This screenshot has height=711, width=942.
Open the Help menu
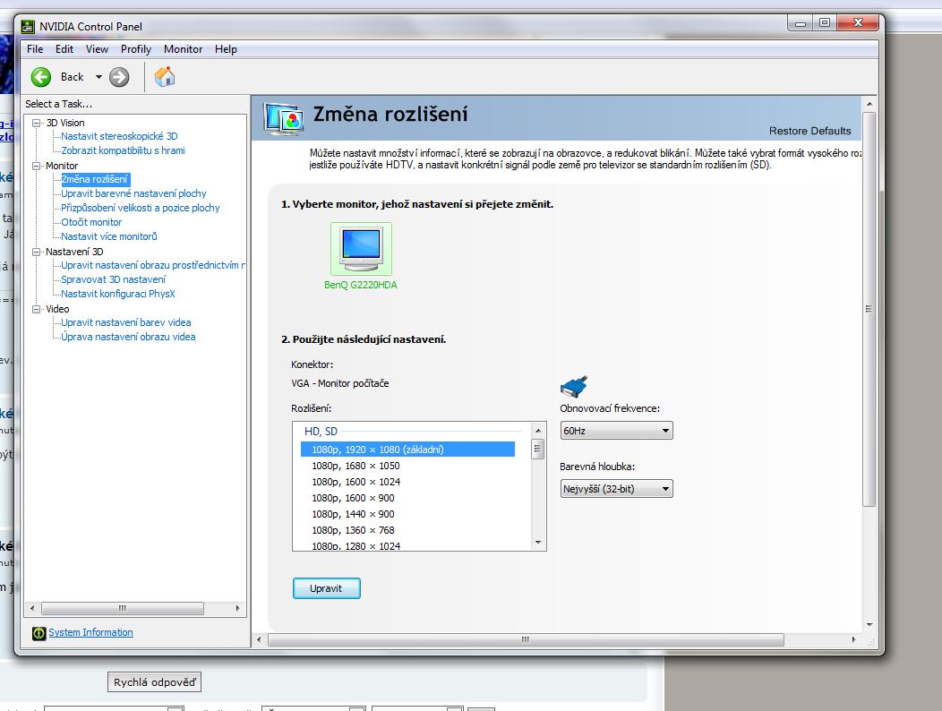click(x=226, y=49)
